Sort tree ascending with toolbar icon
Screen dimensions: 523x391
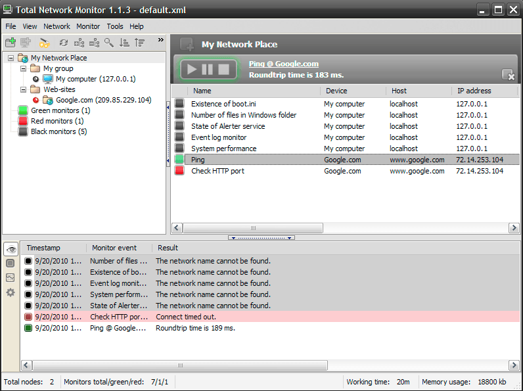point(124,43)
